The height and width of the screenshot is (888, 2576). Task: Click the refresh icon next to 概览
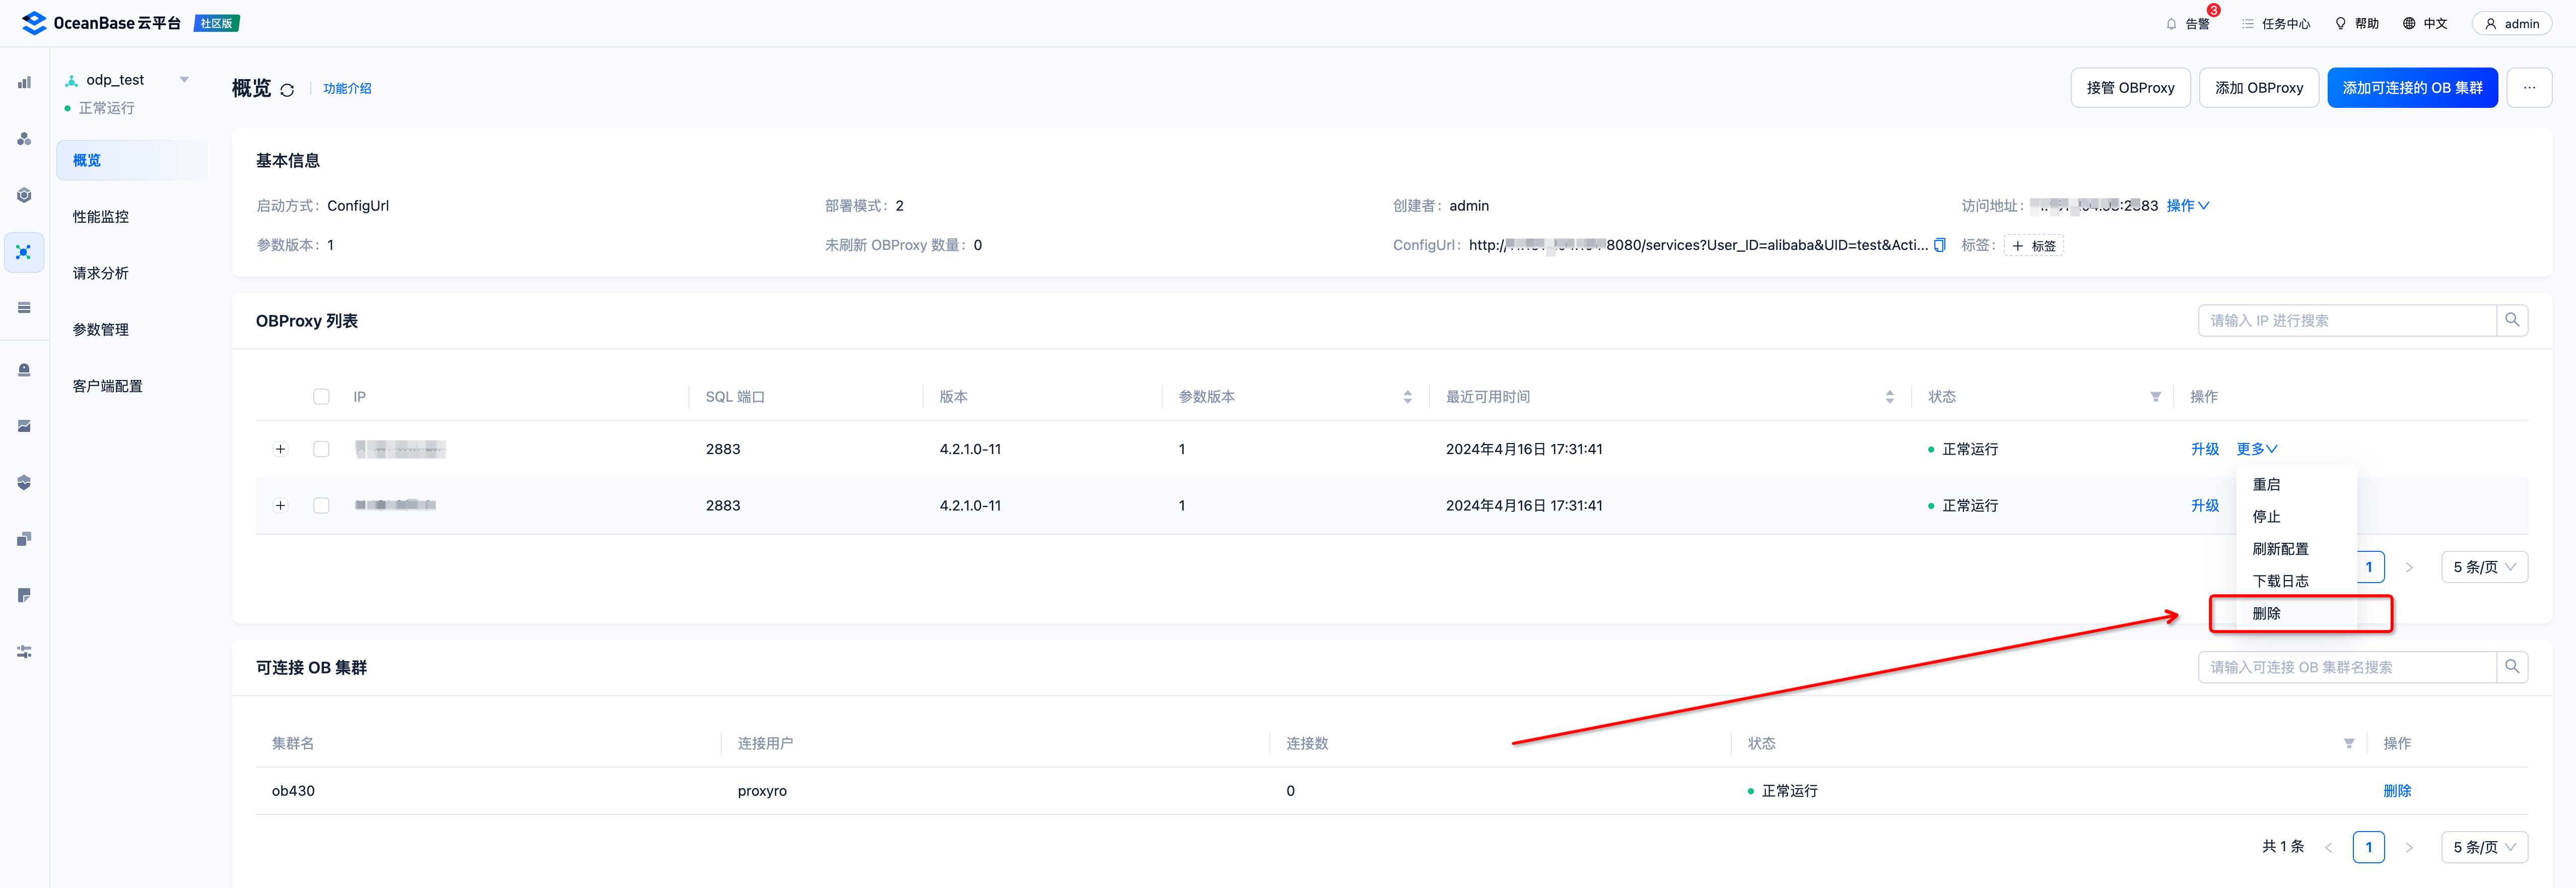[287, 90]
